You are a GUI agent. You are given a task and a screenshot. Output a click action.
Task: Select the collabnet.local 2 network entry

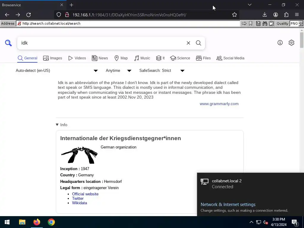click(x=251, y=184)
